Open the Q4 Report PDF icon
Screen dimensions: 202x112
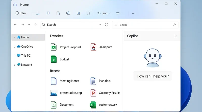click(93, 47)
